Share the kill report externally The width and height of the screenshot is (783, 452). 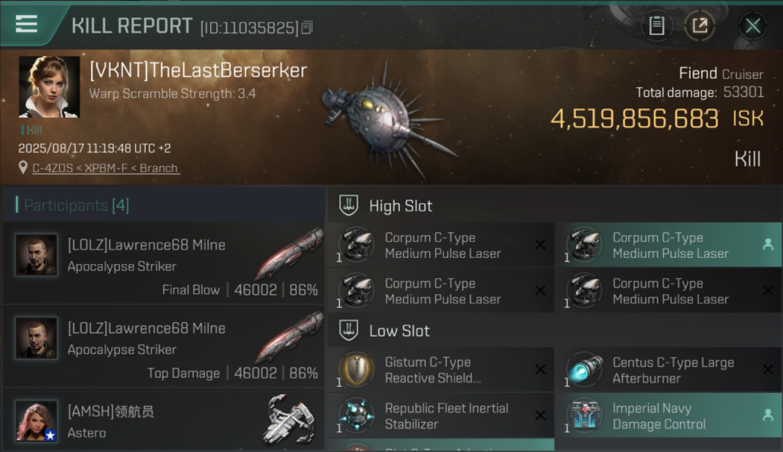[700, 25]
